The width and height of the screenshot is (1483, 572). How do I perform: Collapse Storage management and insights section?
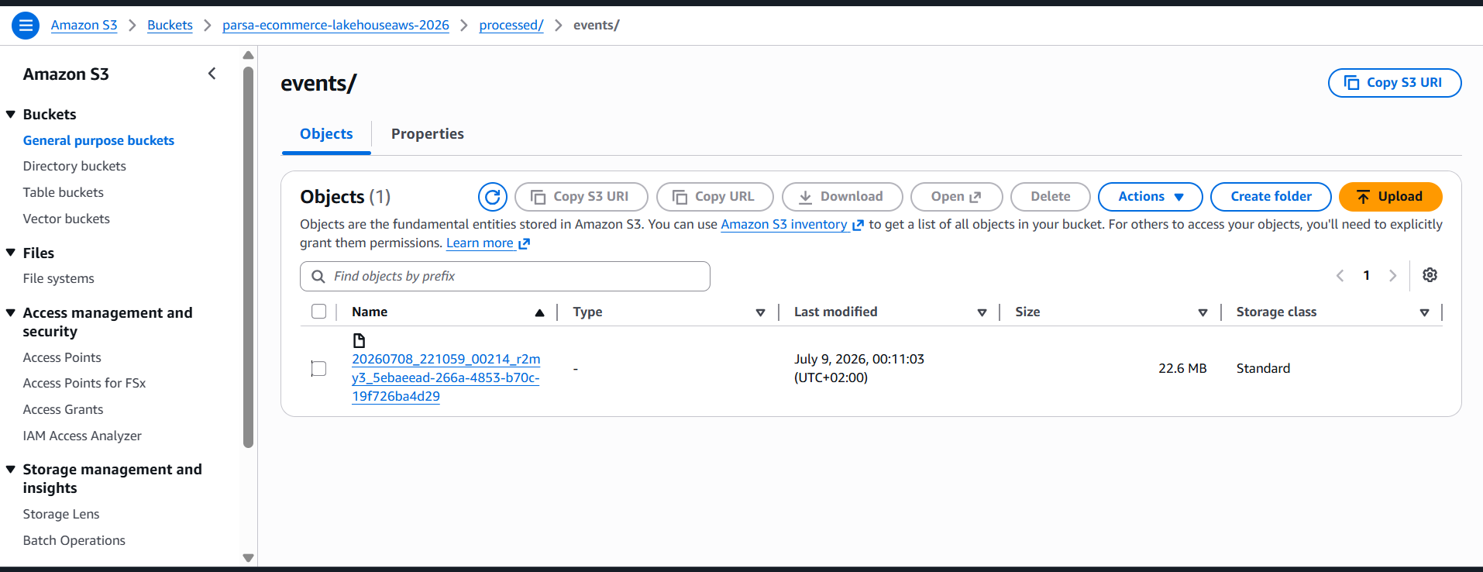(11, 469)
